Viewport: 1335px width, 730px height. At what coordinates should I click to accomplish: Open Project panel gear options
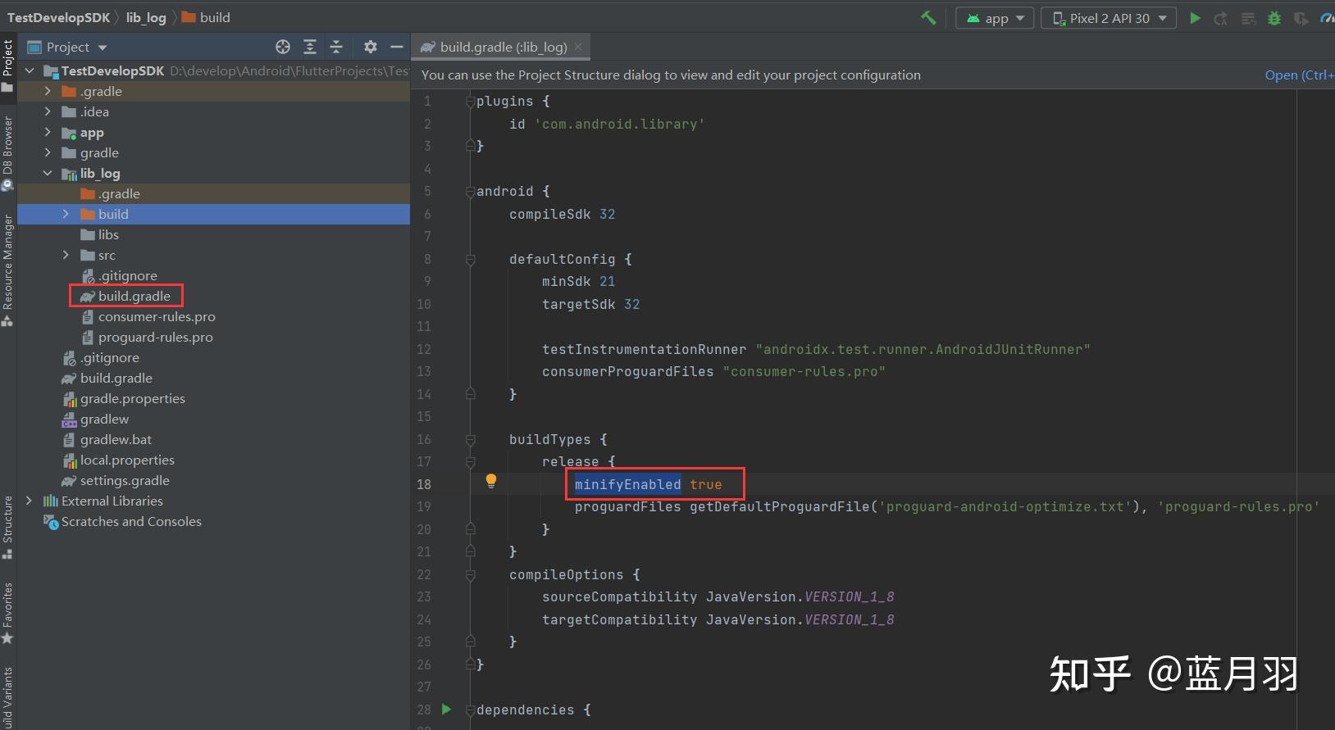[x=371, y=47]
